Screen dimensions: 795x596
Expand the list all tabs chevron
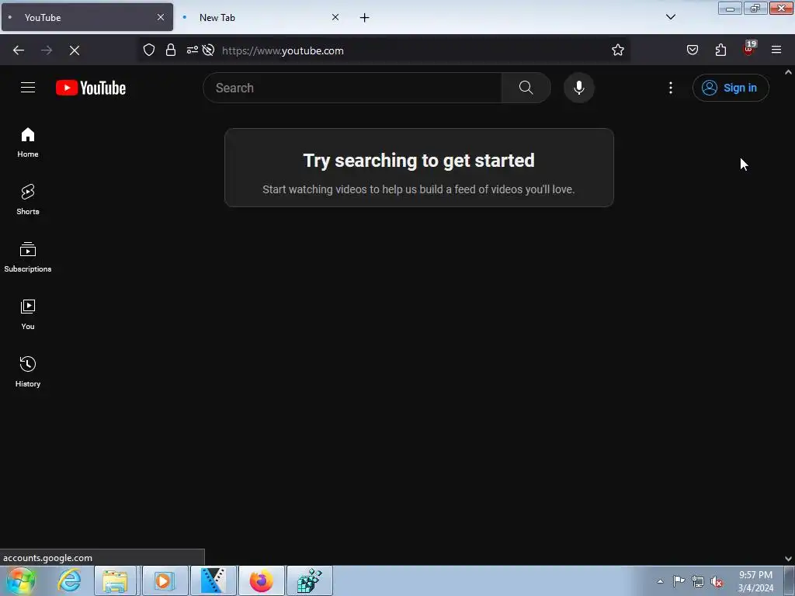point(670,17)
